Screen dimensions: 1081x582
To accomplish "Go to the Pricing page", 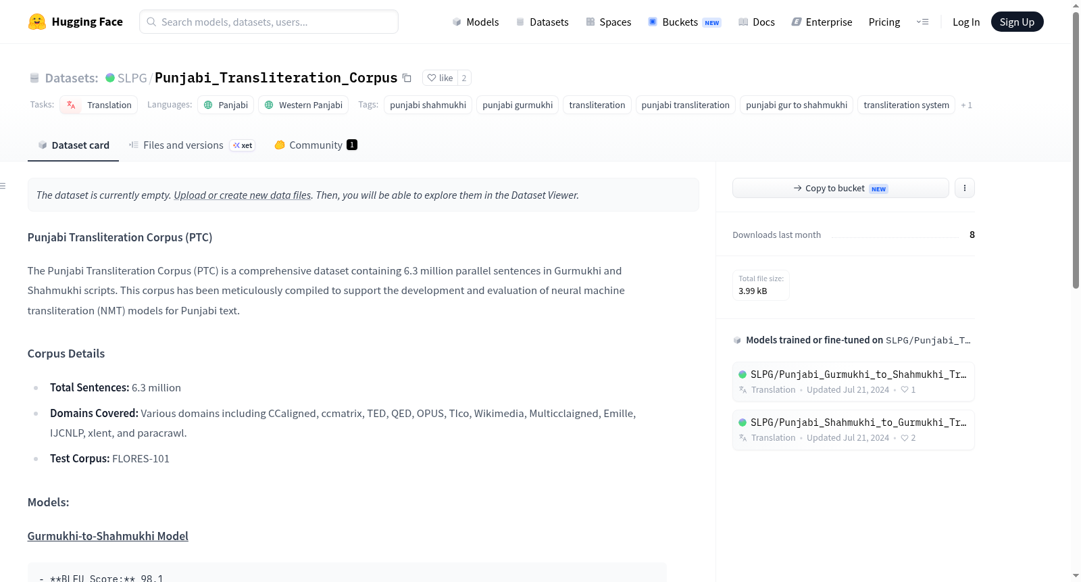I will tap(884, 22).
